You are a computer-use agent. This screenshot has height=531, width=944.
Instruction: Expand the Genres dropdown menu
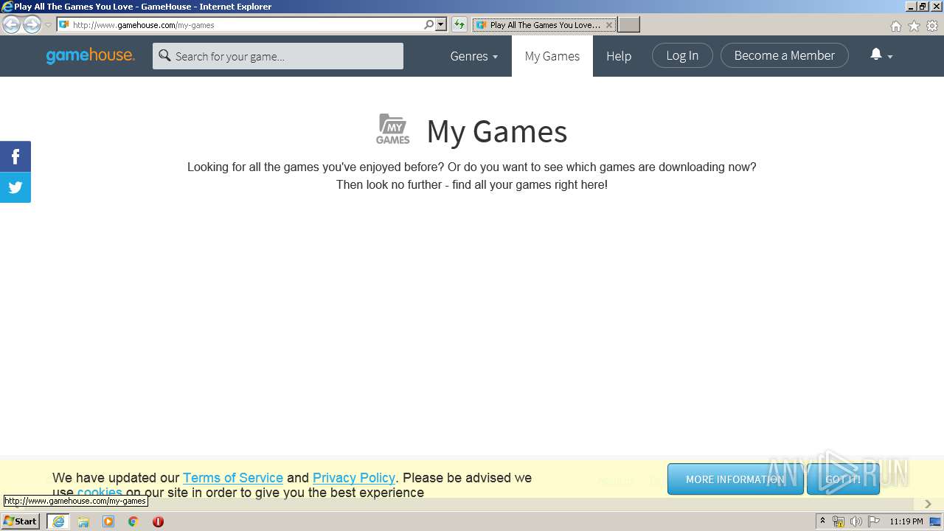point(474,56)
